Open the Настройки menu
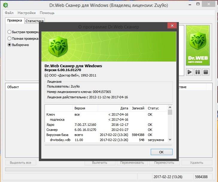 coord(27,13)
